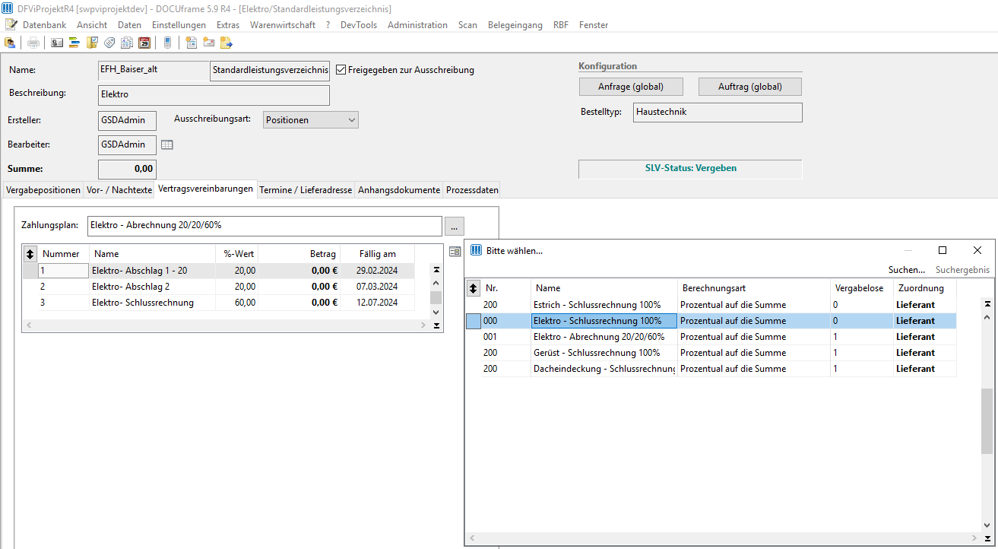This screenshot has width=998, height=549.
Task: Click the vertical scrollbar of Zahlungsplan table
Action: [436, 297]
